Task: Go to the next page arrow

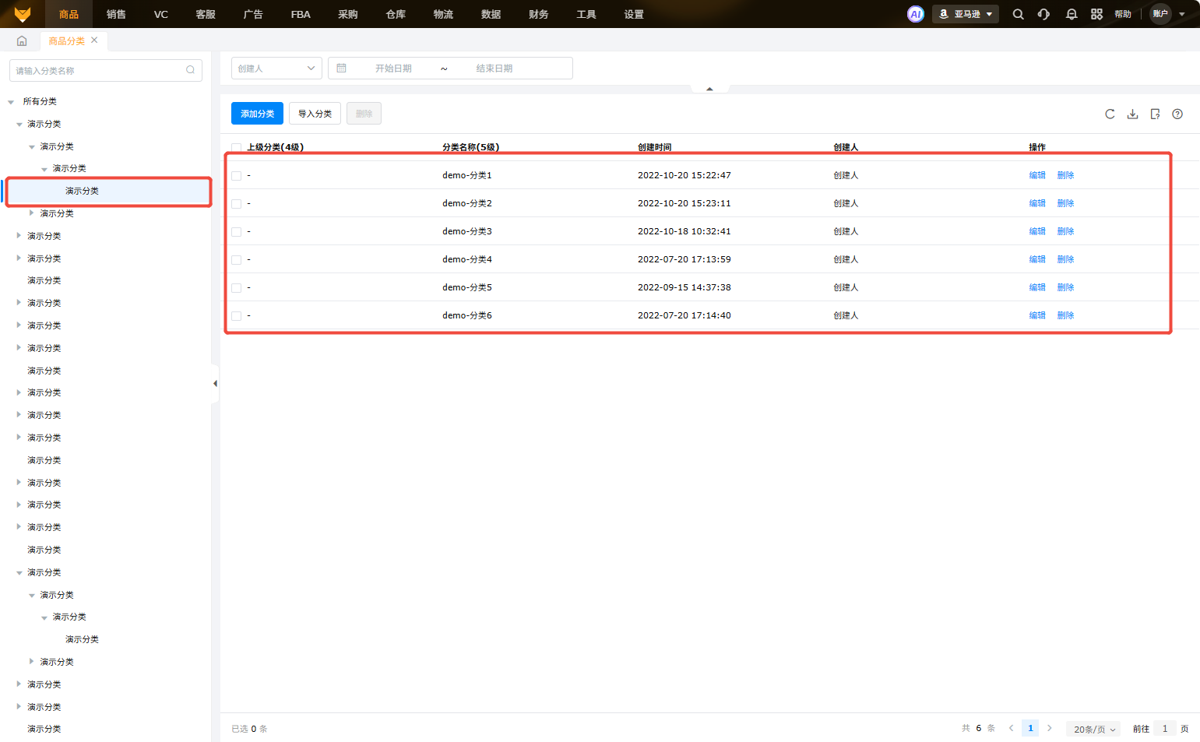Action: tap(1050, 729)
